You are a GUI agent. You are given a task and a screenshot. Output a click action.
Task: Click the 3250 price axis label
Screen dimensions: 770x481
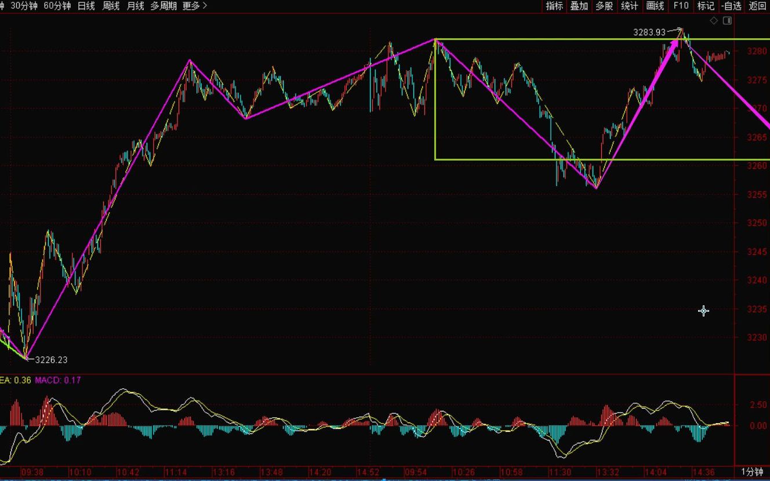757,223
